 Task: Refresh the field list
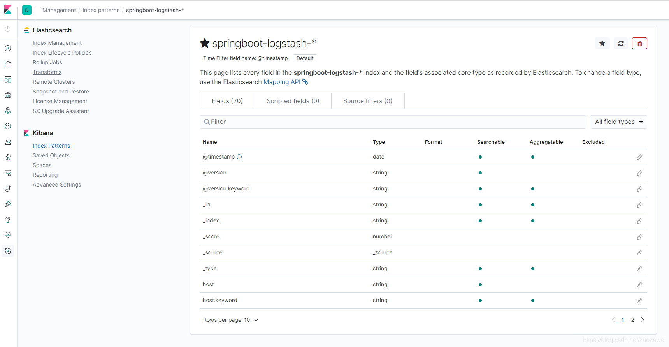621,43
